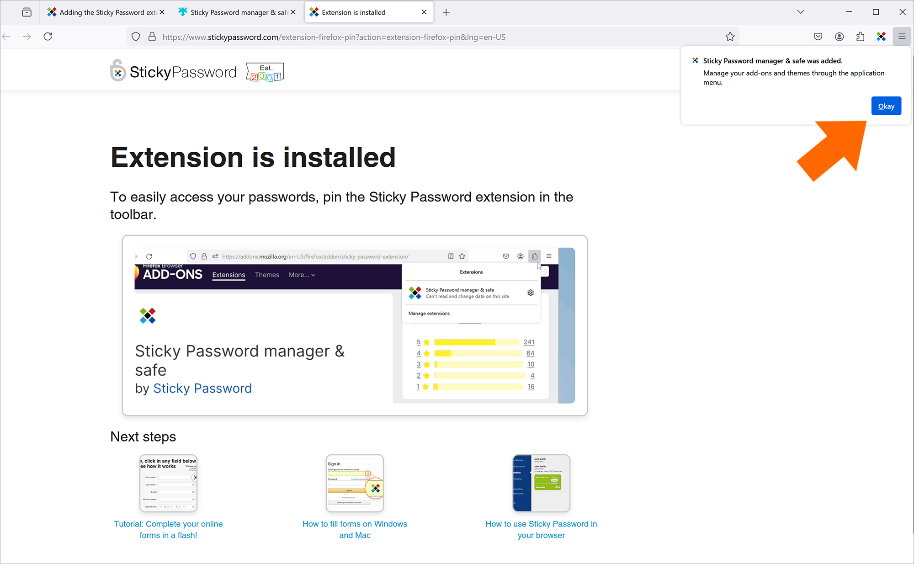The height and width of the screenshot is (564, 914).
Task: Open the Firefox account icon
Action: click(839, 37)
